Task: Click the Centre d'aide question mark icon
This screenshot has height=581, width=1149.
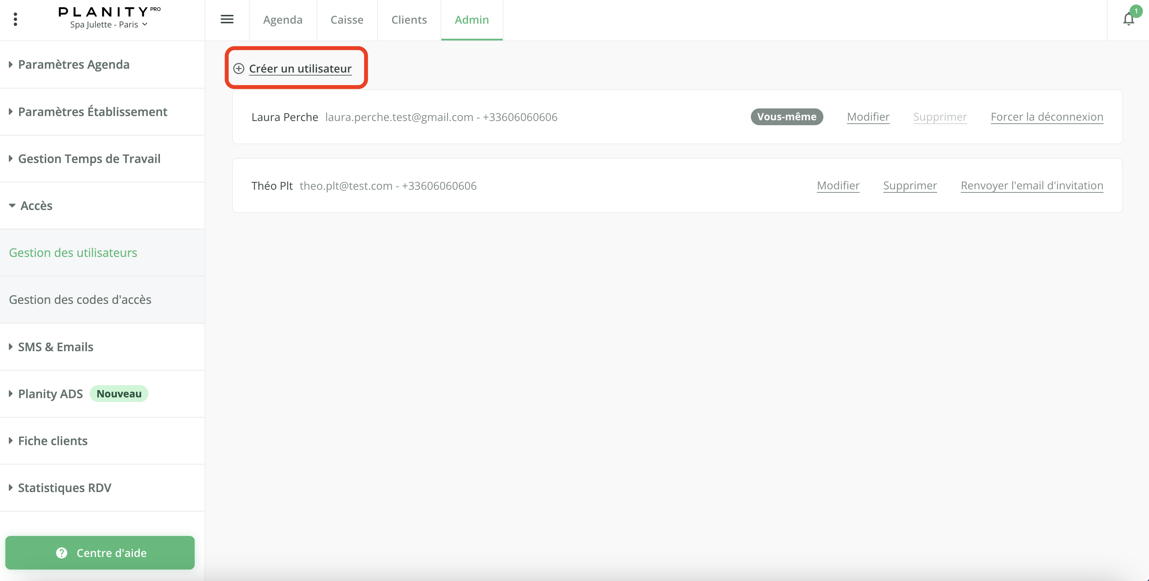Action: [x=61, y=552]
